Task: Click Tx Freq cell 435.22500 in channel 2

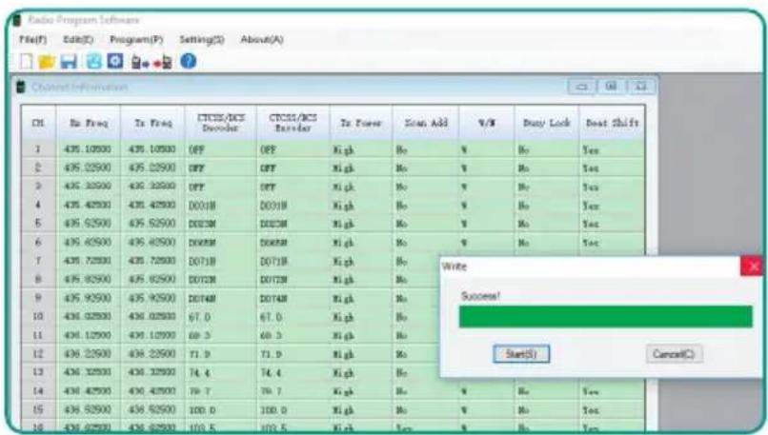Action: 152,168
